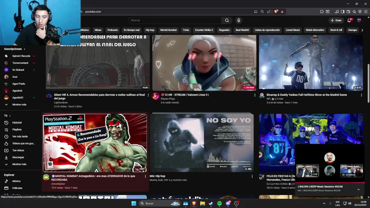Open the notifications bell
The height and width of the screenshot is (208, 370).
349,20
